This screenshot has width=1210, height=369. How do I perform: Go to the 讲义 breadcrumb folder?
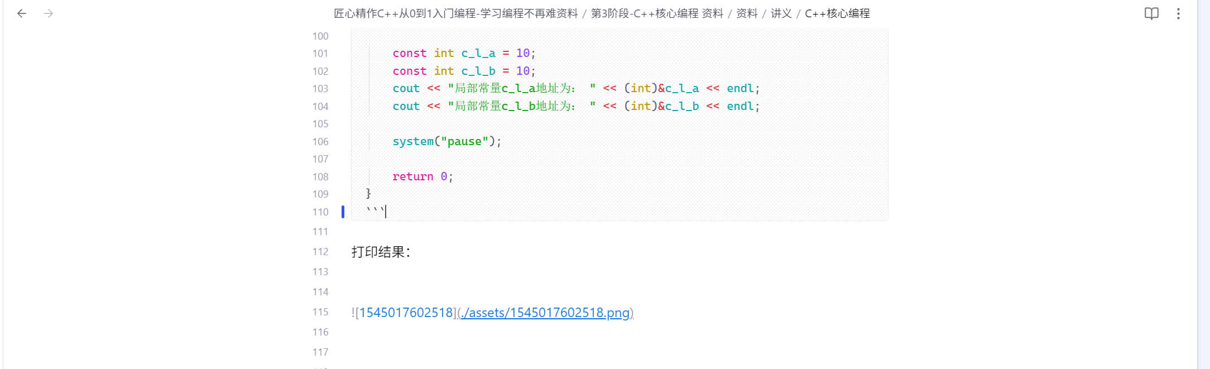pos(781,13)
